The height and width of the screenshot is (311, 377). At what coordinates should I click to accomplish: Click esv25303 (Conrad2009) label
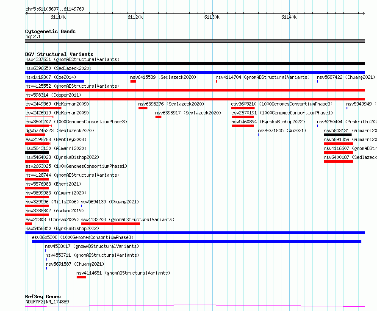click(52, 219)
